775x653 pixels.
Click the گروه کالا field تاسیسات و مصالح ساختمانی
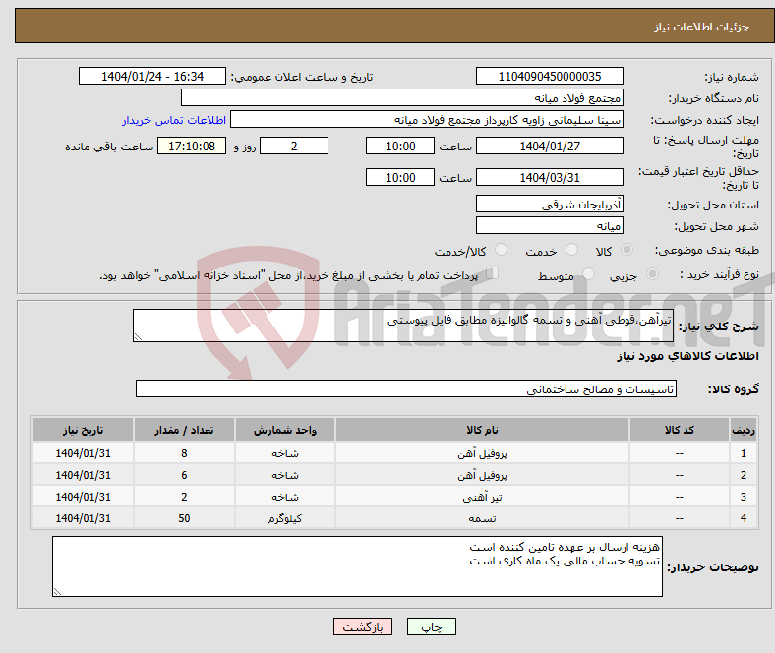coord(406,388)
